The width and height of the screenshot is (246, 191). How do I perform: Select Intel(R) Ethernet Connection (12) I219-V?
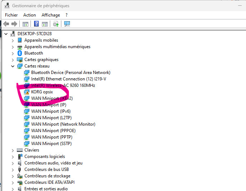click(69, 79)
